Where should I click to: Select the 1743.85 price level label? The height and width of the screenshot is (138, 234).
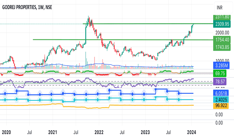(222, 47)
